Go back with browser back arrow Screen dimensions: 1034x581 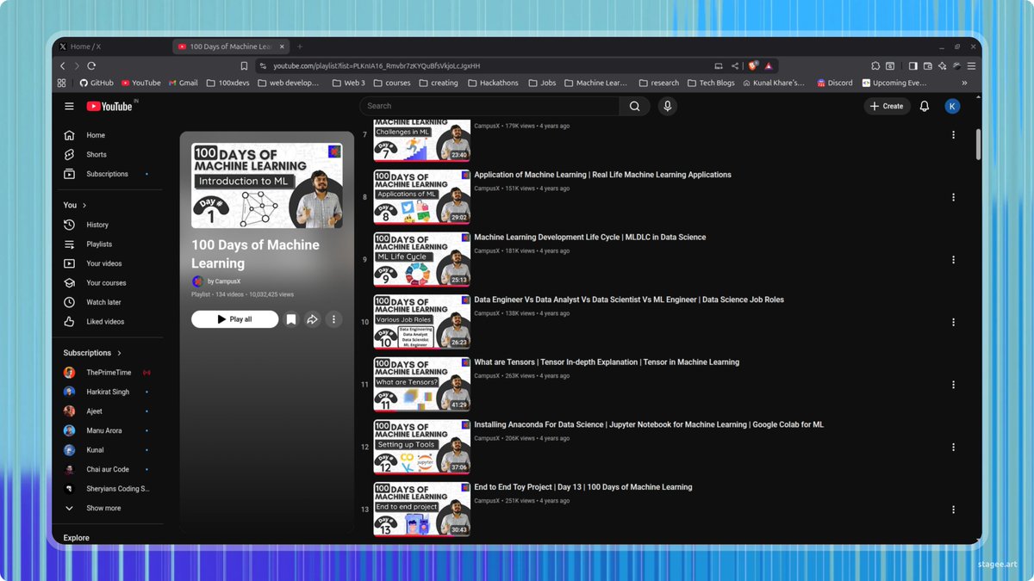62,65
